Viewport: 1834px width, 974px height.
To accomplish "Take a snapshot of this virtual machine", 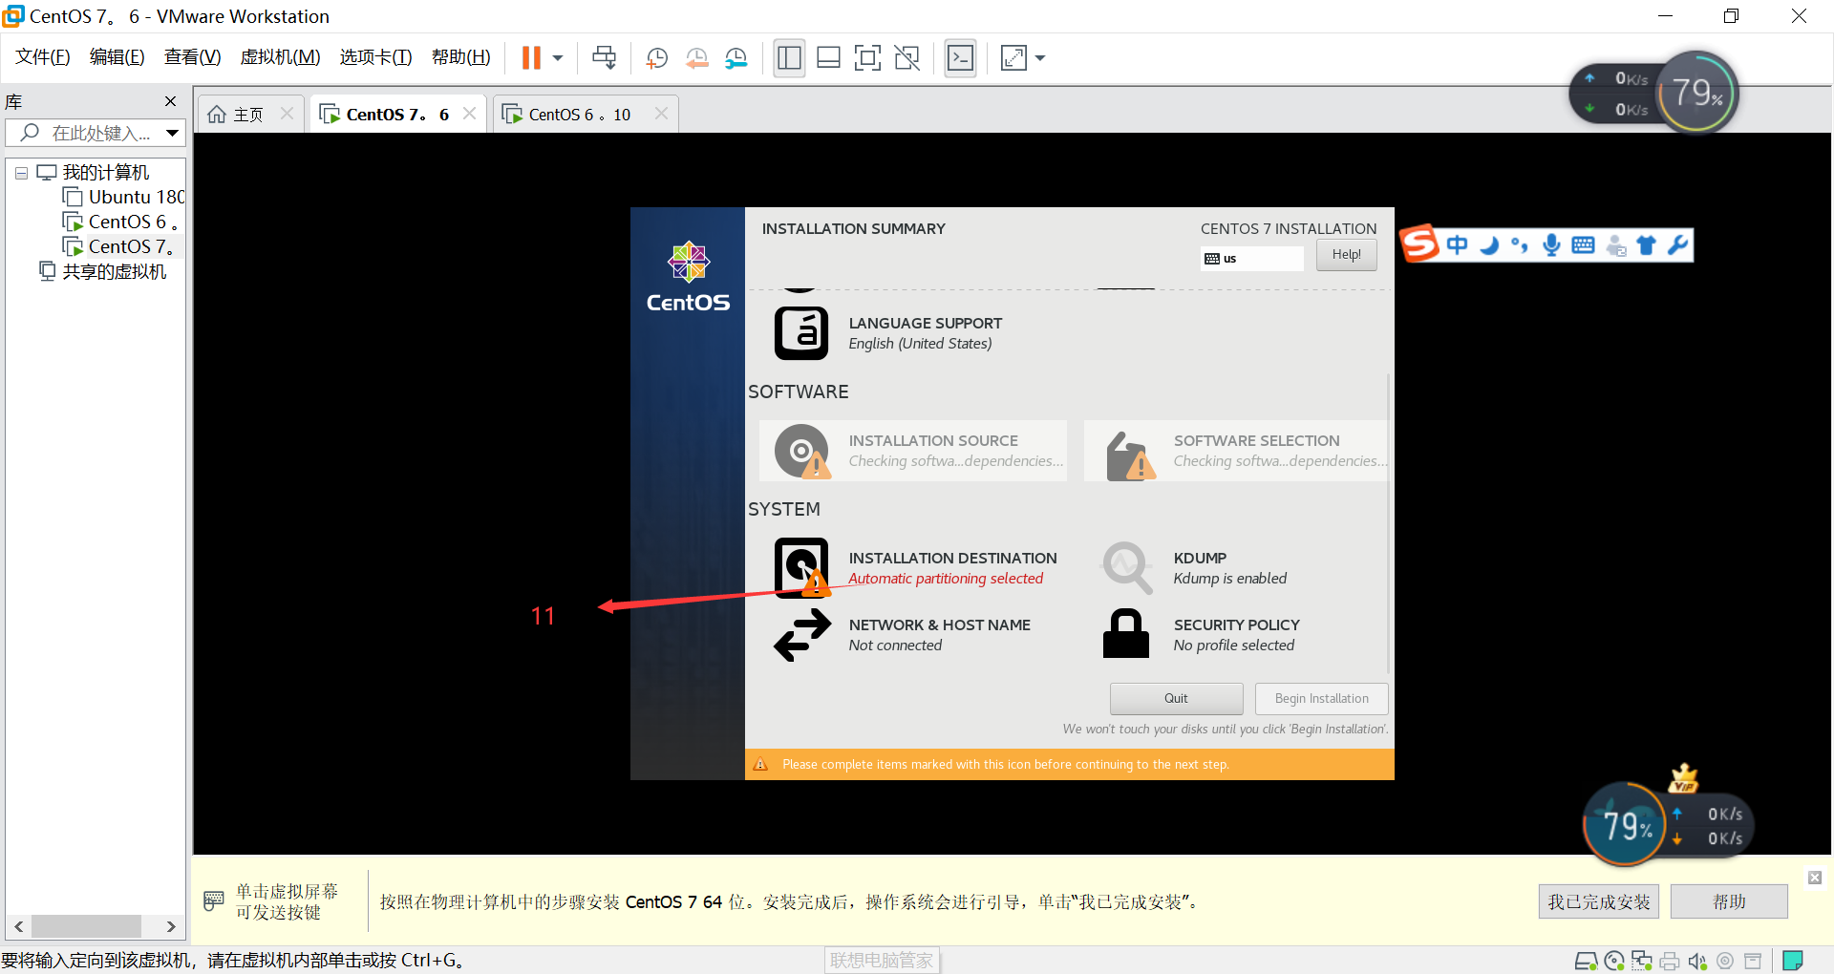I will tap(657, 58).
